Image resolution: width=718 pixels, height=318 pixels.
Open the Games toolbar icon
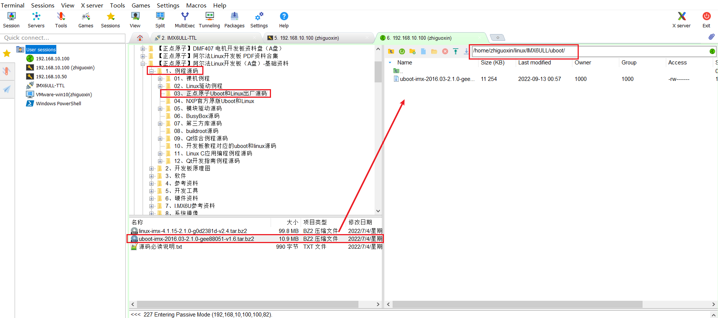(86, 20)
